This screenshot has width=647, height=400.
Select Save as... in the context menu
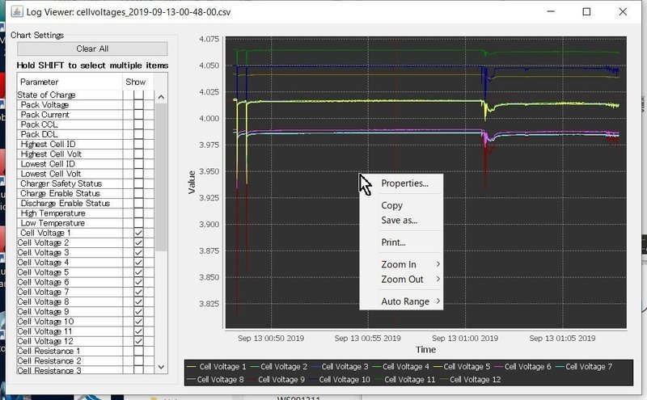401,221
